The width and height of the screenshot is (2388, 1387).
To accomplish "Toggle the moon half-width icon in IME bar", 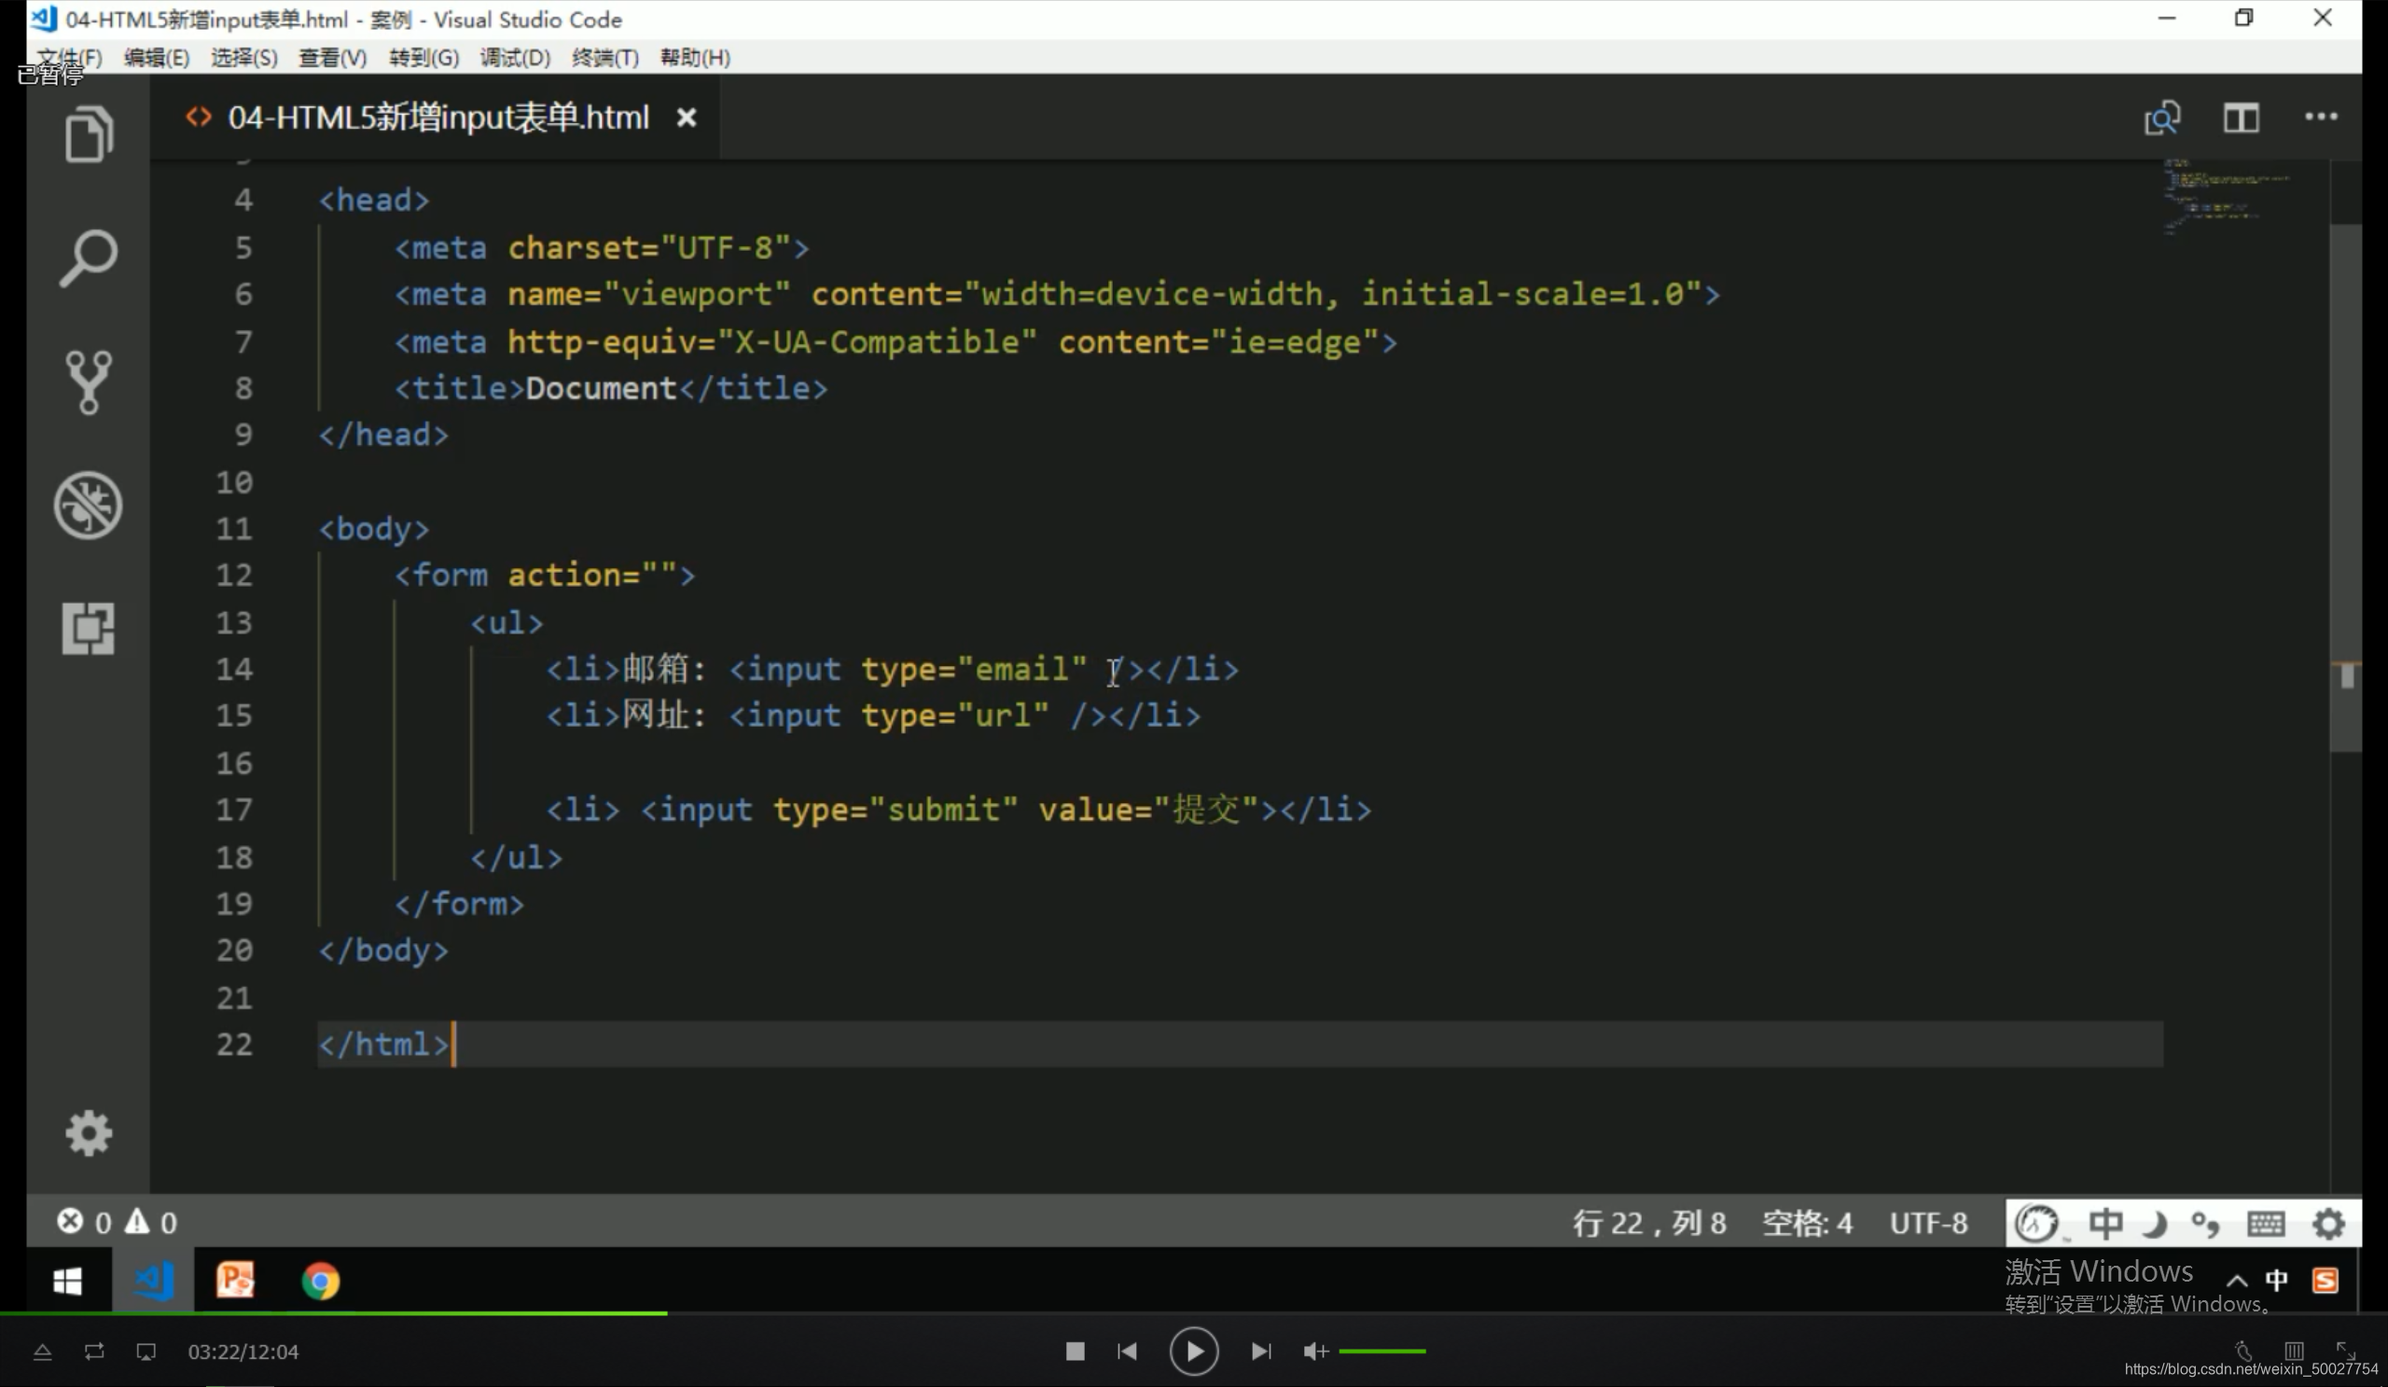I will click(x=2155, y=1223).
